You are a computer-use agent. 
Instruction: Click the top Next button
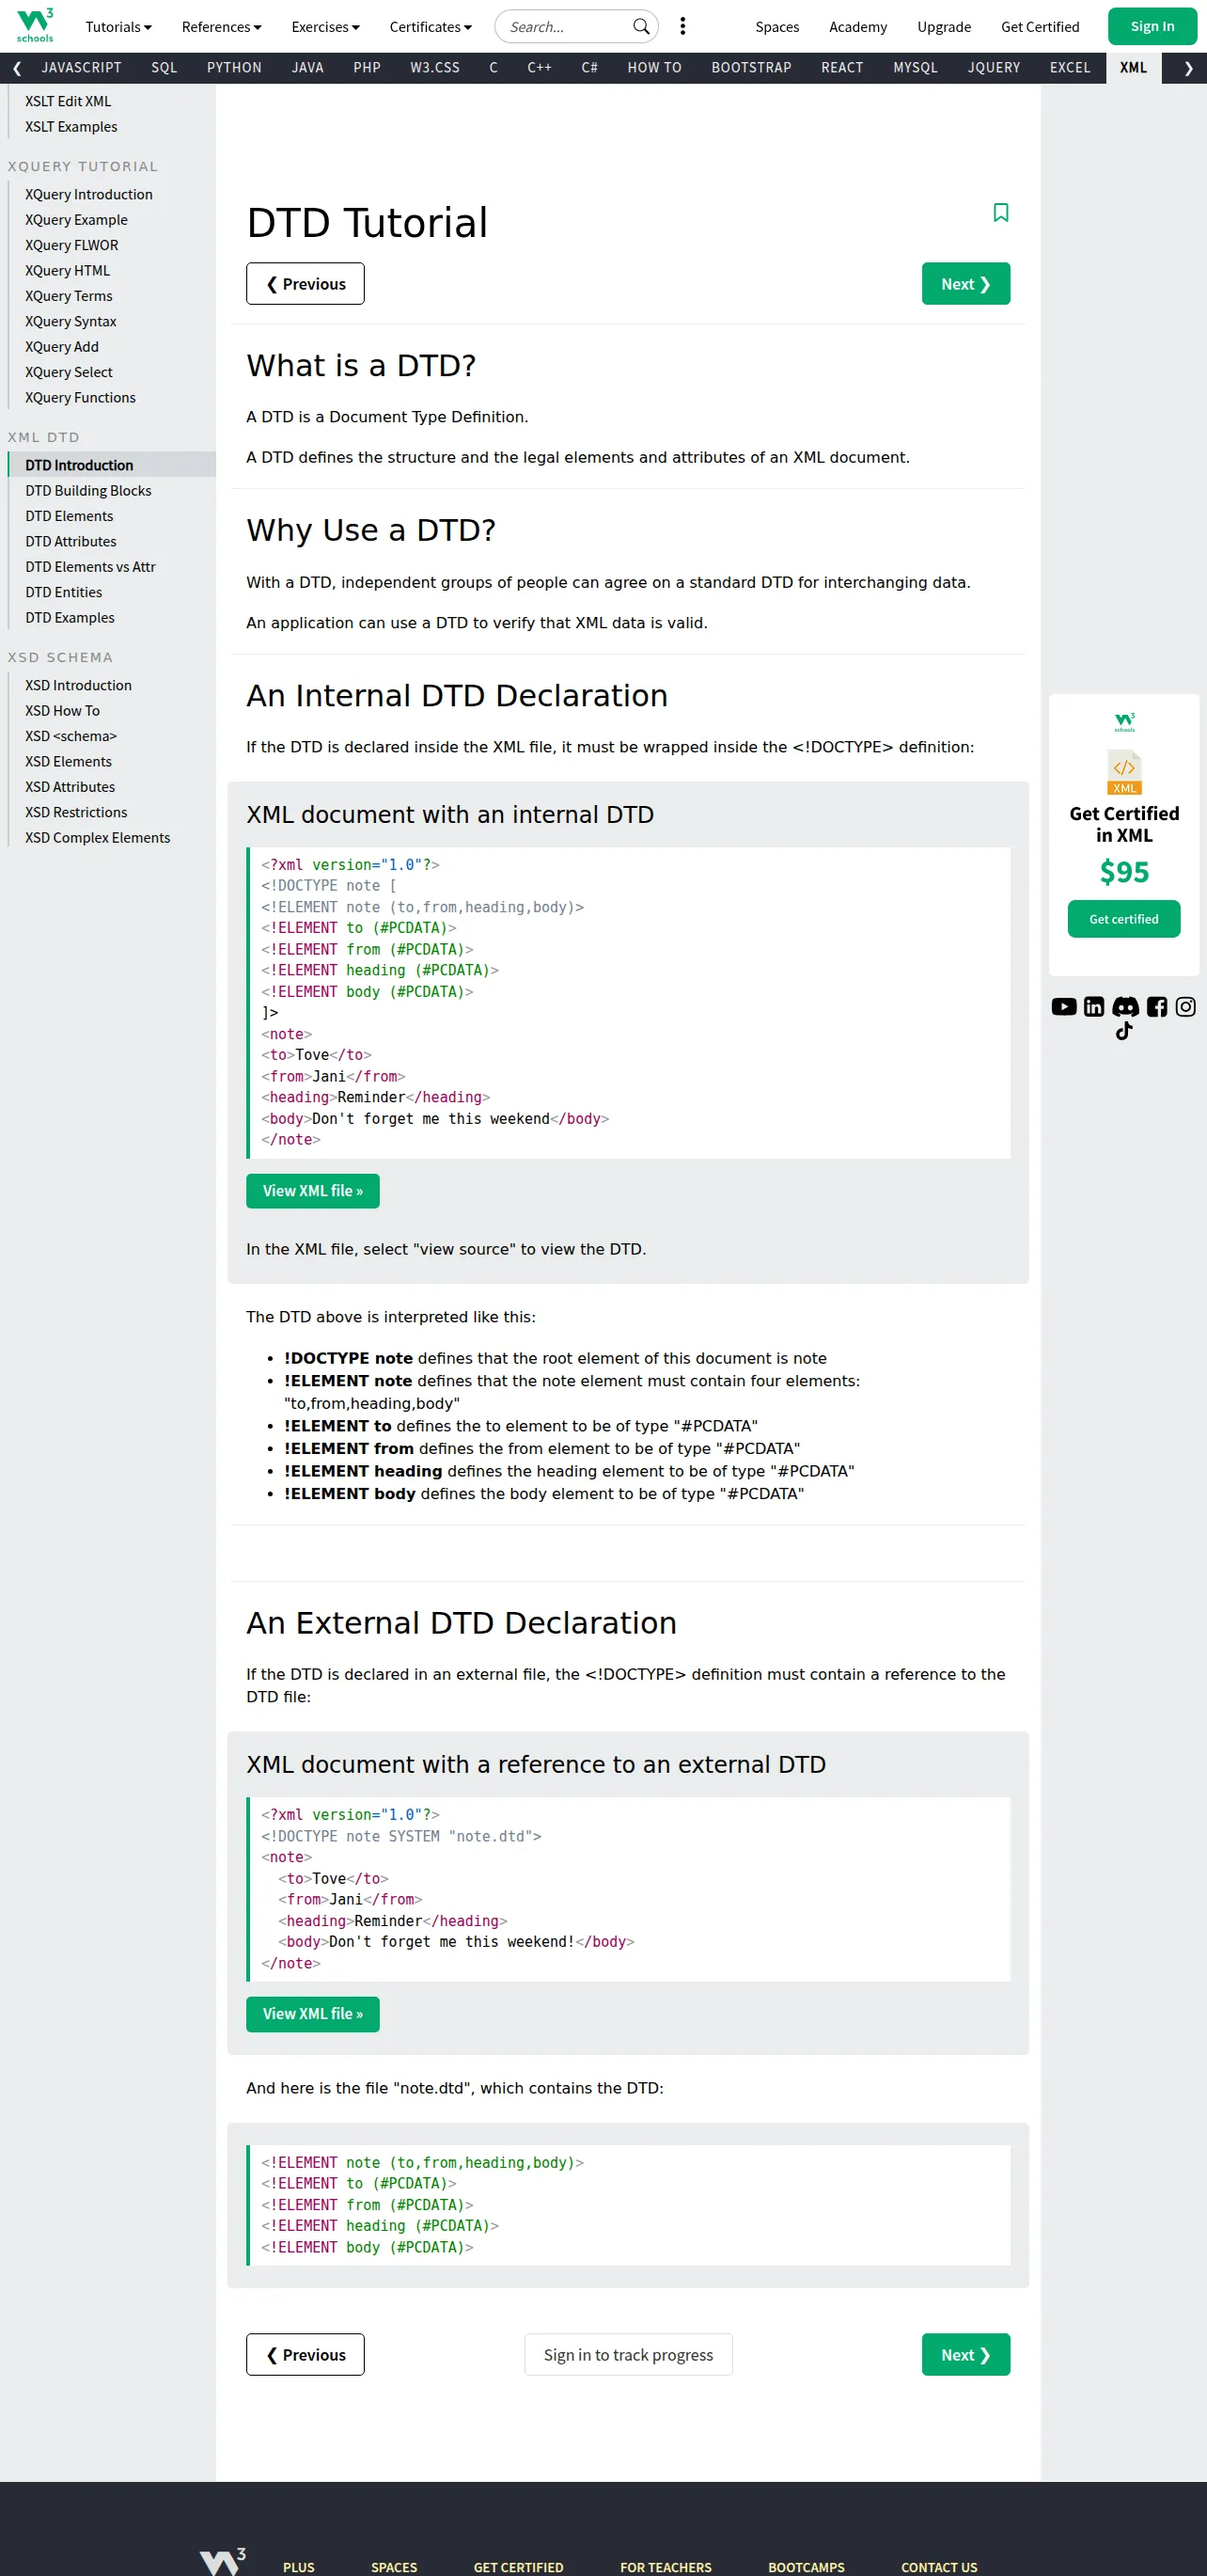click(965, 284)
